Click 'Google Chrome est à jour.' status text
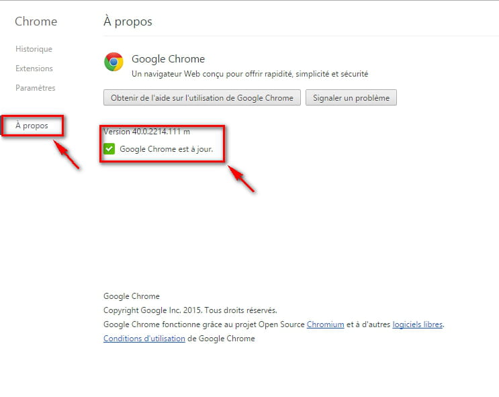 pyautogui.click(x=166, y=149)
